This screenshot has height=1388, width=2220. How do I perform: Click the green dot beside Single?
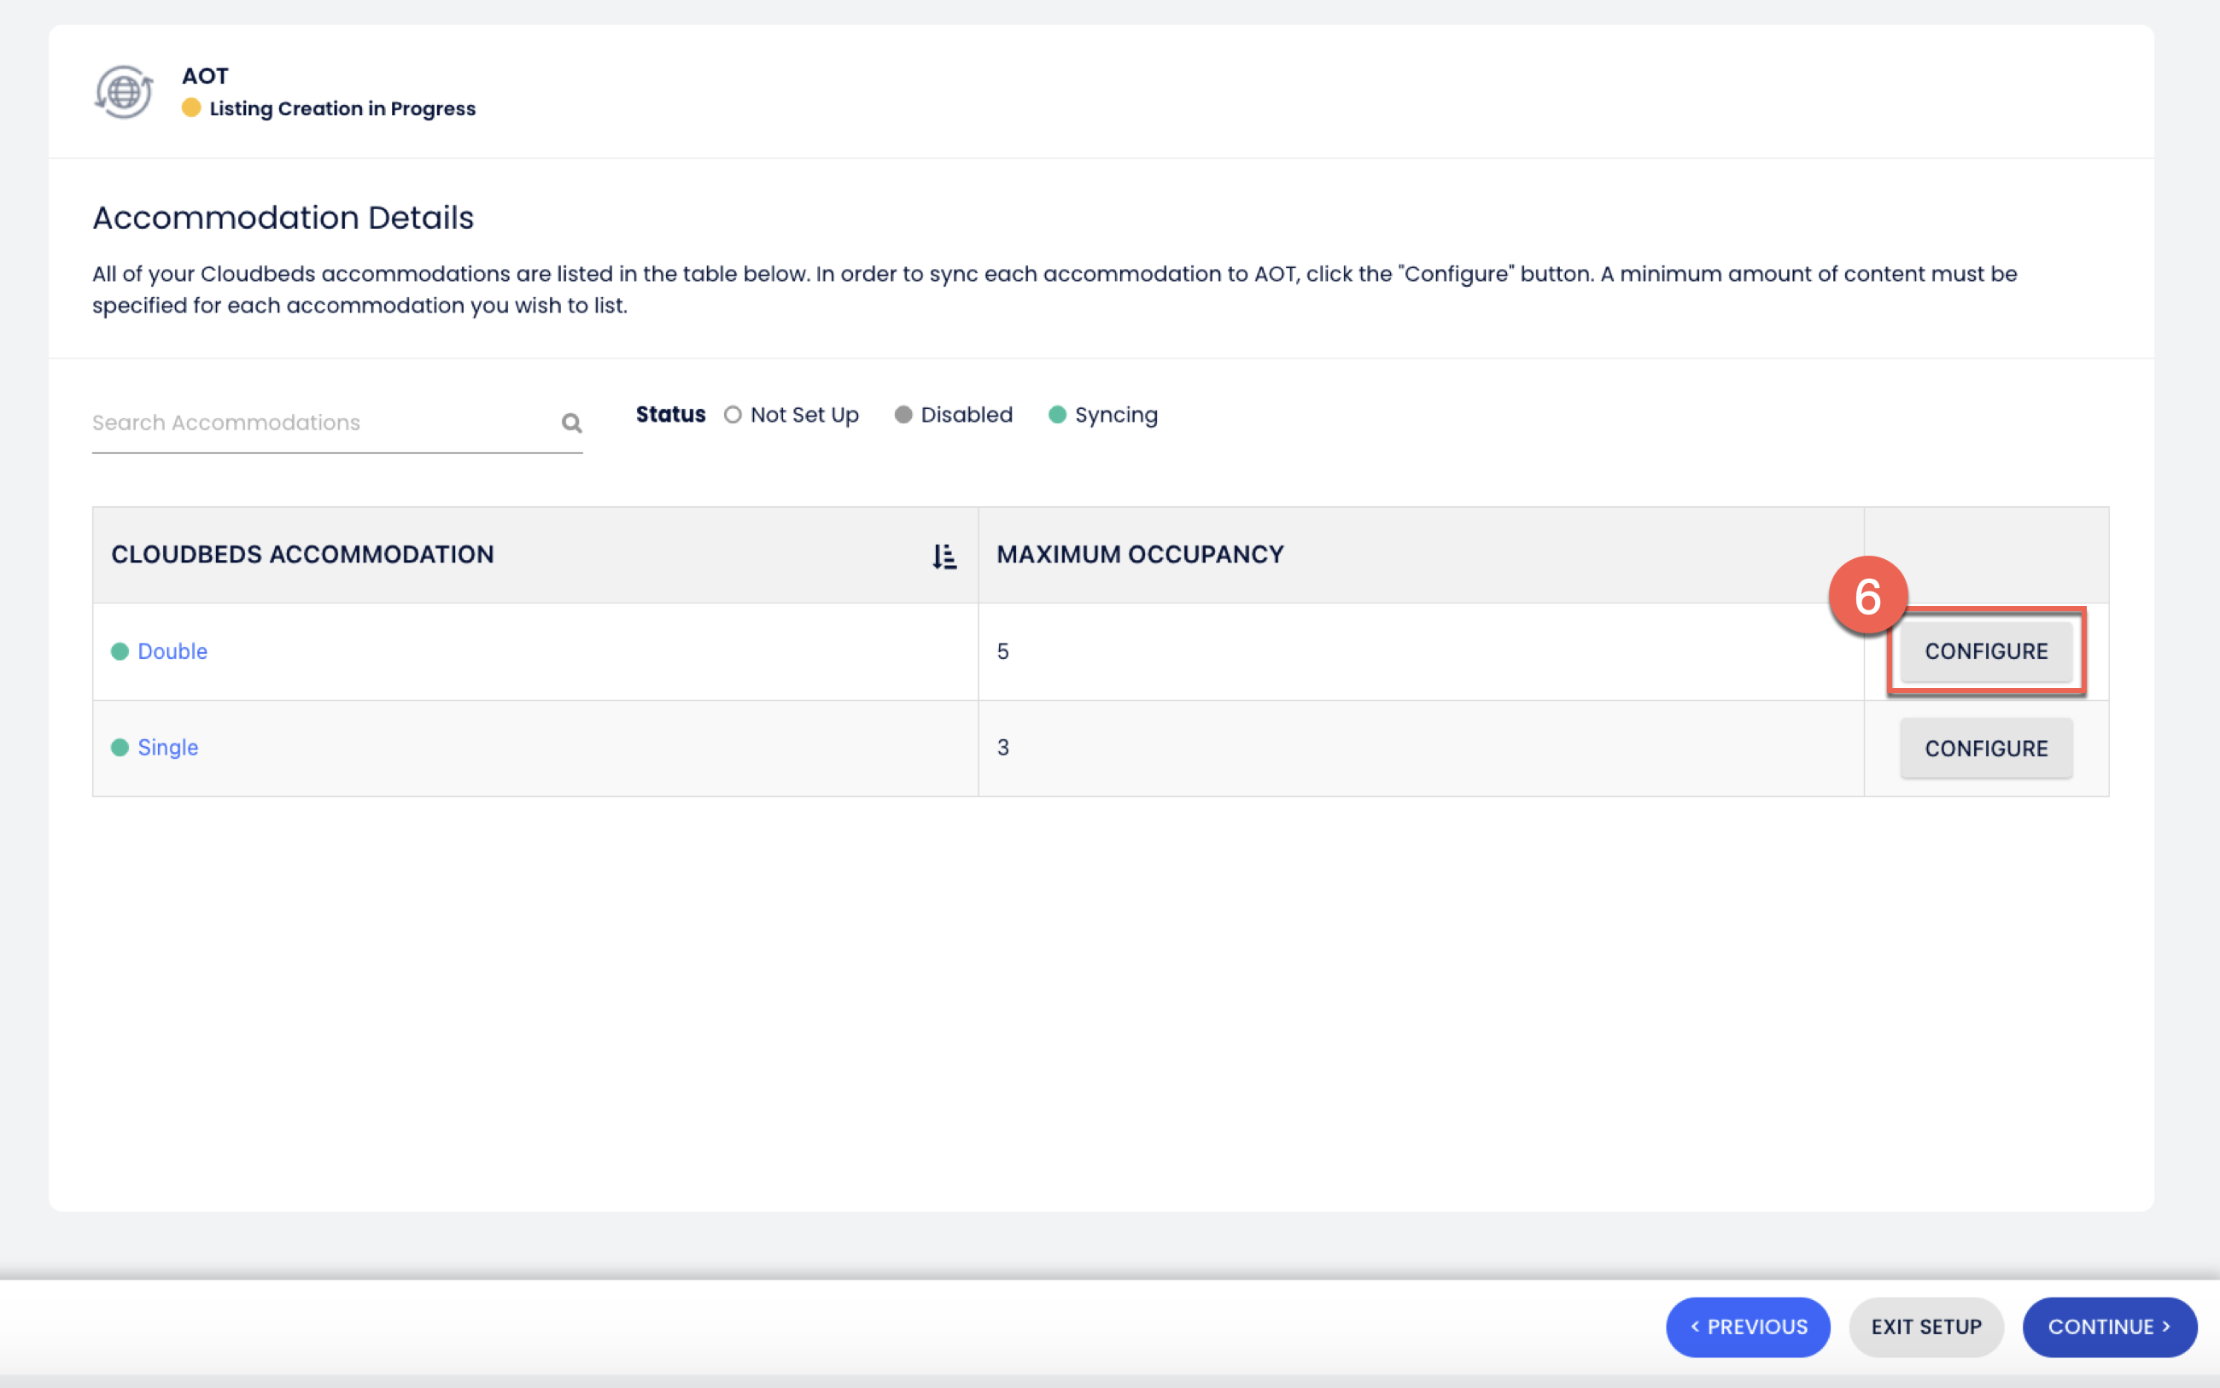(x=120, y=748)
